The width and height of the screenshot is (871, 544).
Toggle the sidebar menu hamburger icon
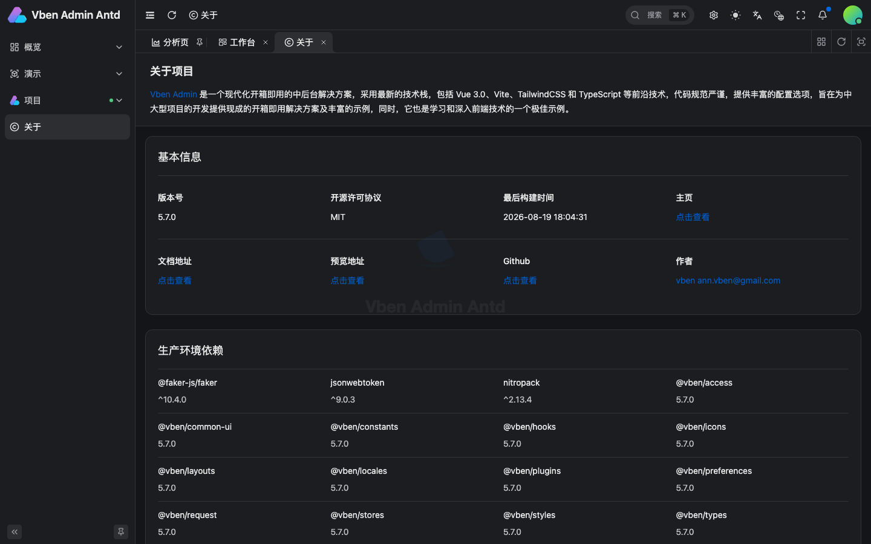(x=150, y=15)
